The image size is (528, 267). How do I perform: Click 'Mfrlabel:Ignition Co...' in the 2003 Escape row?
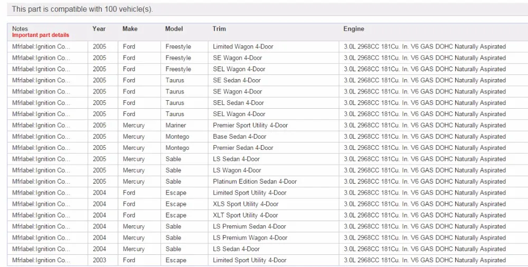point(41,260)
